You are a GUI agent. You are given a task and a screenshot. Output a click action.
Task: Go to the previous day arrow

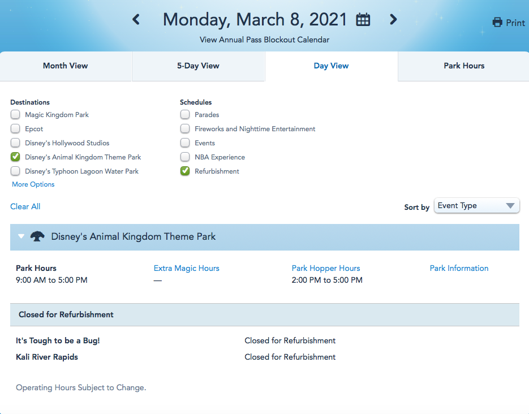(x=136, y=19)
